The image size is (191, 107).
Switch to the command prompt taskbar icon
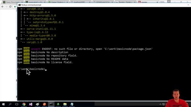[x=51, y=104]
